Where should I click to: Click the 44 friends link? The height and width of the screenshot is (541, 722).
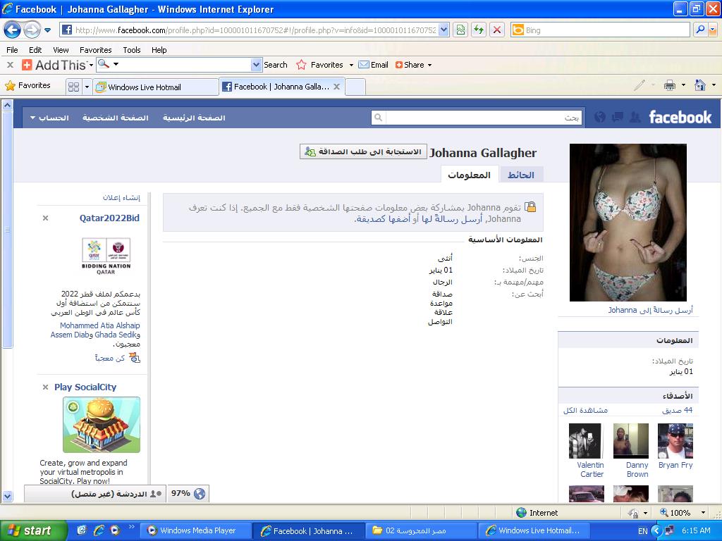pyautogui.click(x=678, y=411)
